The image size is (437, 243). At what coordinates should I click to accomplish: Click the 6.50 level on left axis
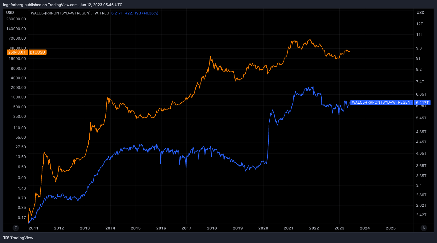click(22, 167)
